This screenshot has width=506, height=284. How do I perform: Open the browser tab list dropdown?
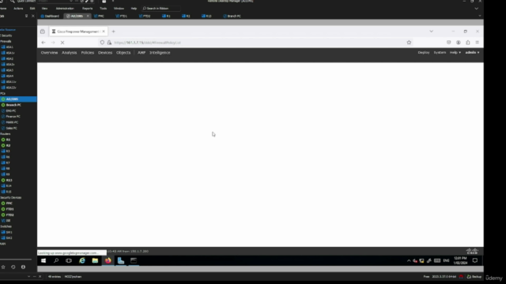click(x=431, y=32)
